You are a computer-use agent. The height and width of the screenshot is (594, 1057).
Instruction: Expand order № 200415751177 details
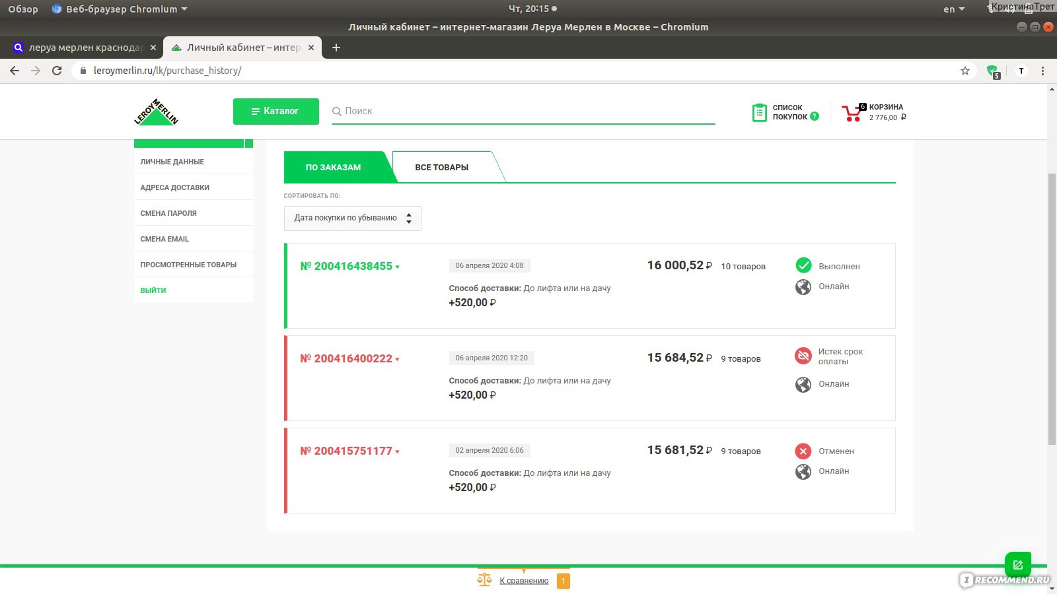[350, 451]
